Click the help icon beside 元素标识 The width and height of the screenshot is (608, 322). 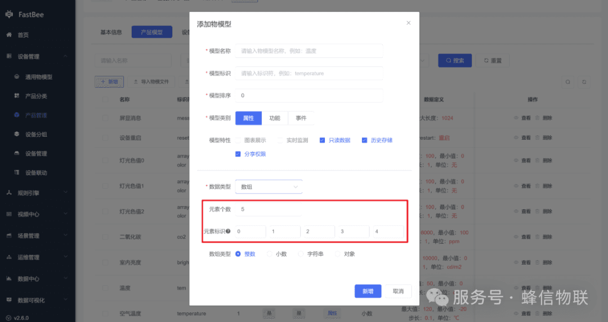point(228,231)
